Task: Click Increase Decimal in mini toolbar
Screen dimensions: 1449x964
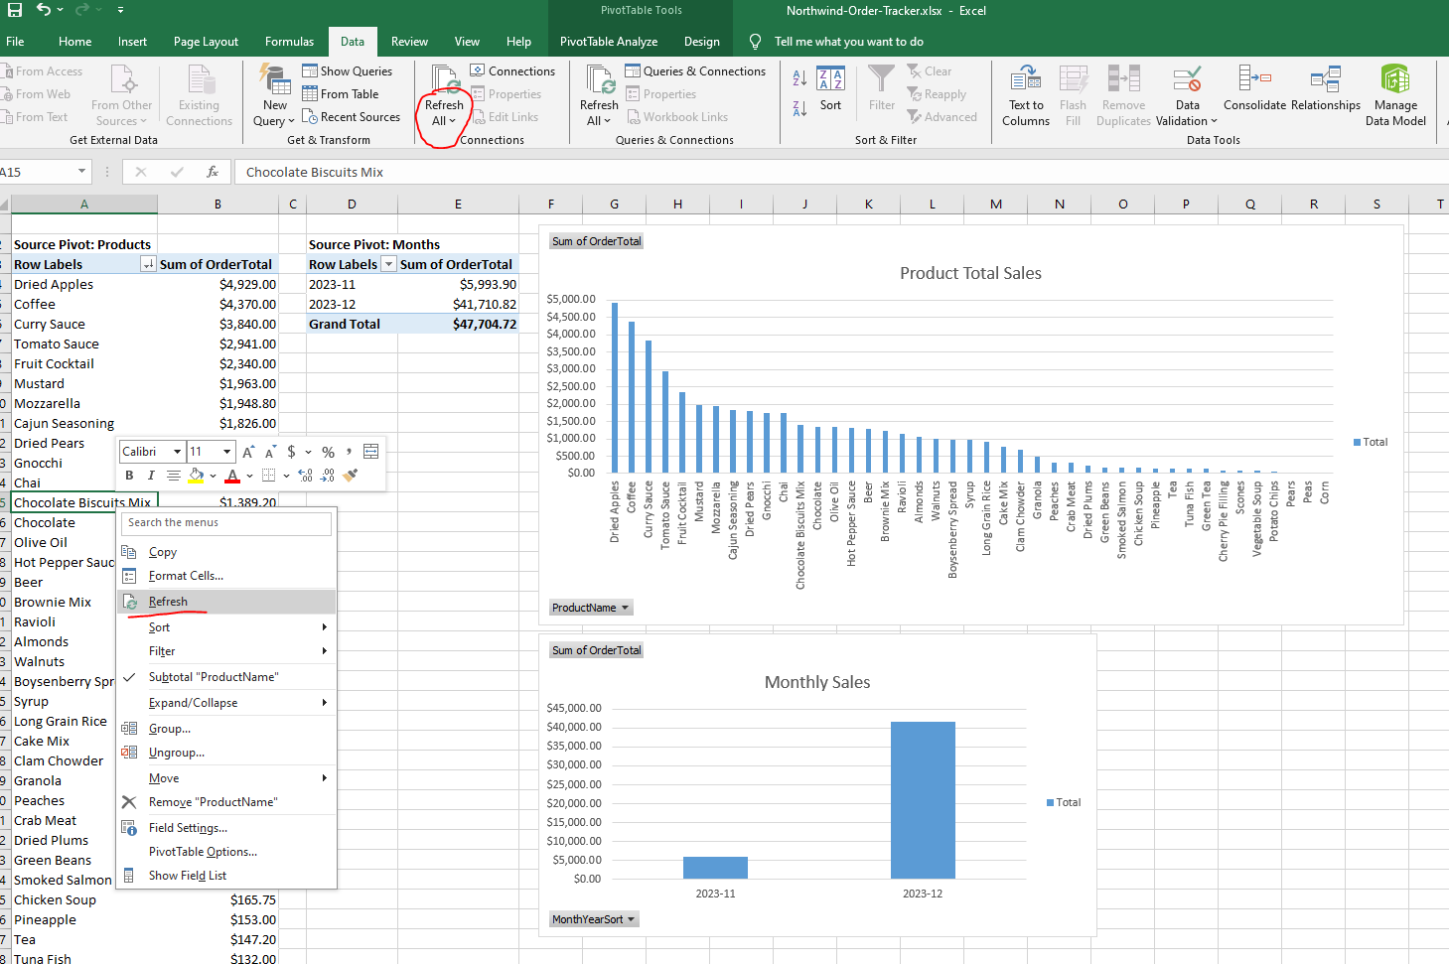Action: [305, 476]
